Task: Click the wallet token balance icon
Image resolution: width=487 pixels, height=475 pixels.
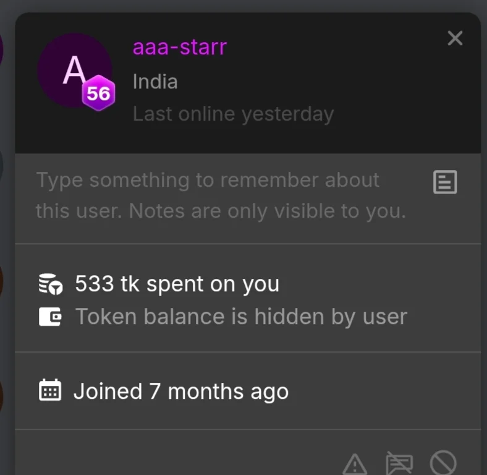Action: tap(50, 317)
